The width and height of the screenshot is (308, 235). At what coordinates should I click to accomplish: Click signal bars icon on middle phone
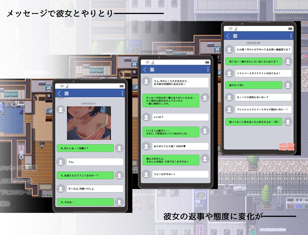point(152,62)
